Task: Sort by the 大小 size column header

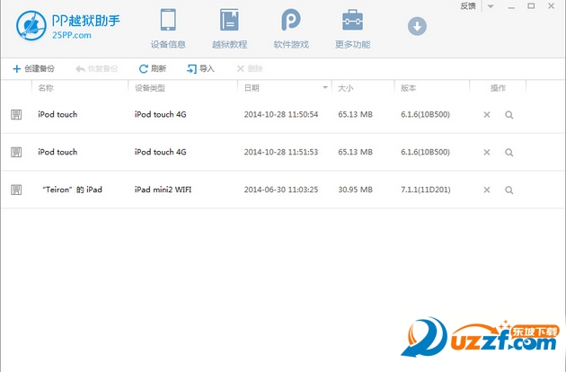Action: point(346,88)
